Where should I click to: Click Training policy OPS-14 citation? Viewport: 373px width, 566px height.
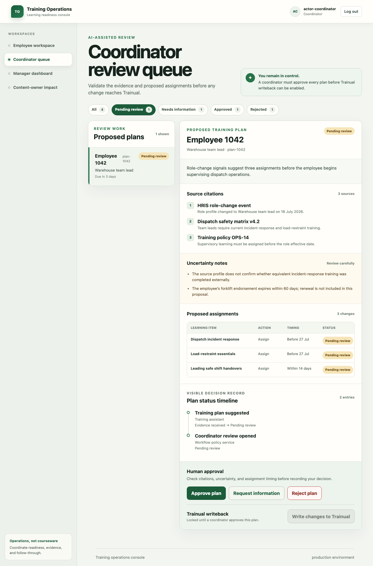click(223, 237)
